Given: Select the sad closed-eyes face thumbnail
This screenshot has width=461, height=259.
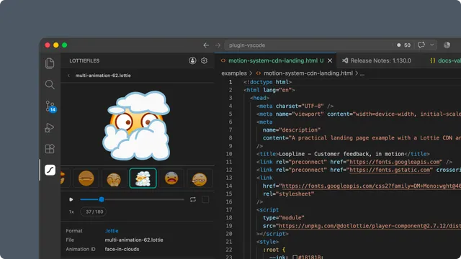Looking at the screenshot, I should click(x=114, y=178).
